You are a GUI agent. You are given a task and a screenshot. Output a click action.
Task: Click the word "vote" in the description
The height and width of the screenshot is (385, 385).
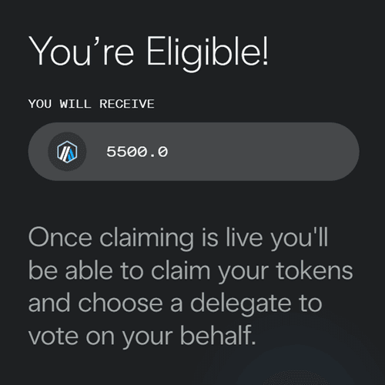click(x=53, y=336)
